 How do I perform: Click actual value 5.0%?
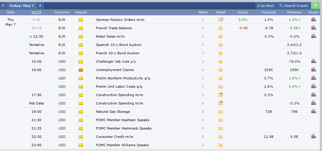tap(243, 20)
